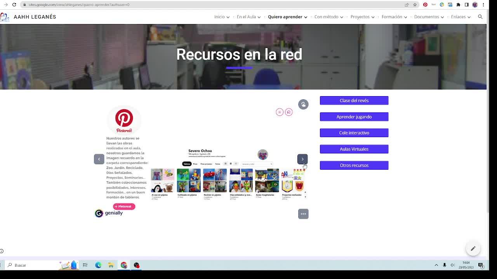Open the Cultivado en pijama board thumbnail
497x279 pixels.
pos(189,181)
